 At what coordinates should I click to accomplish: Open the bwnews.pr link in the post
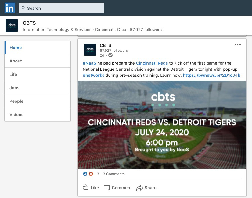point(212,75)
